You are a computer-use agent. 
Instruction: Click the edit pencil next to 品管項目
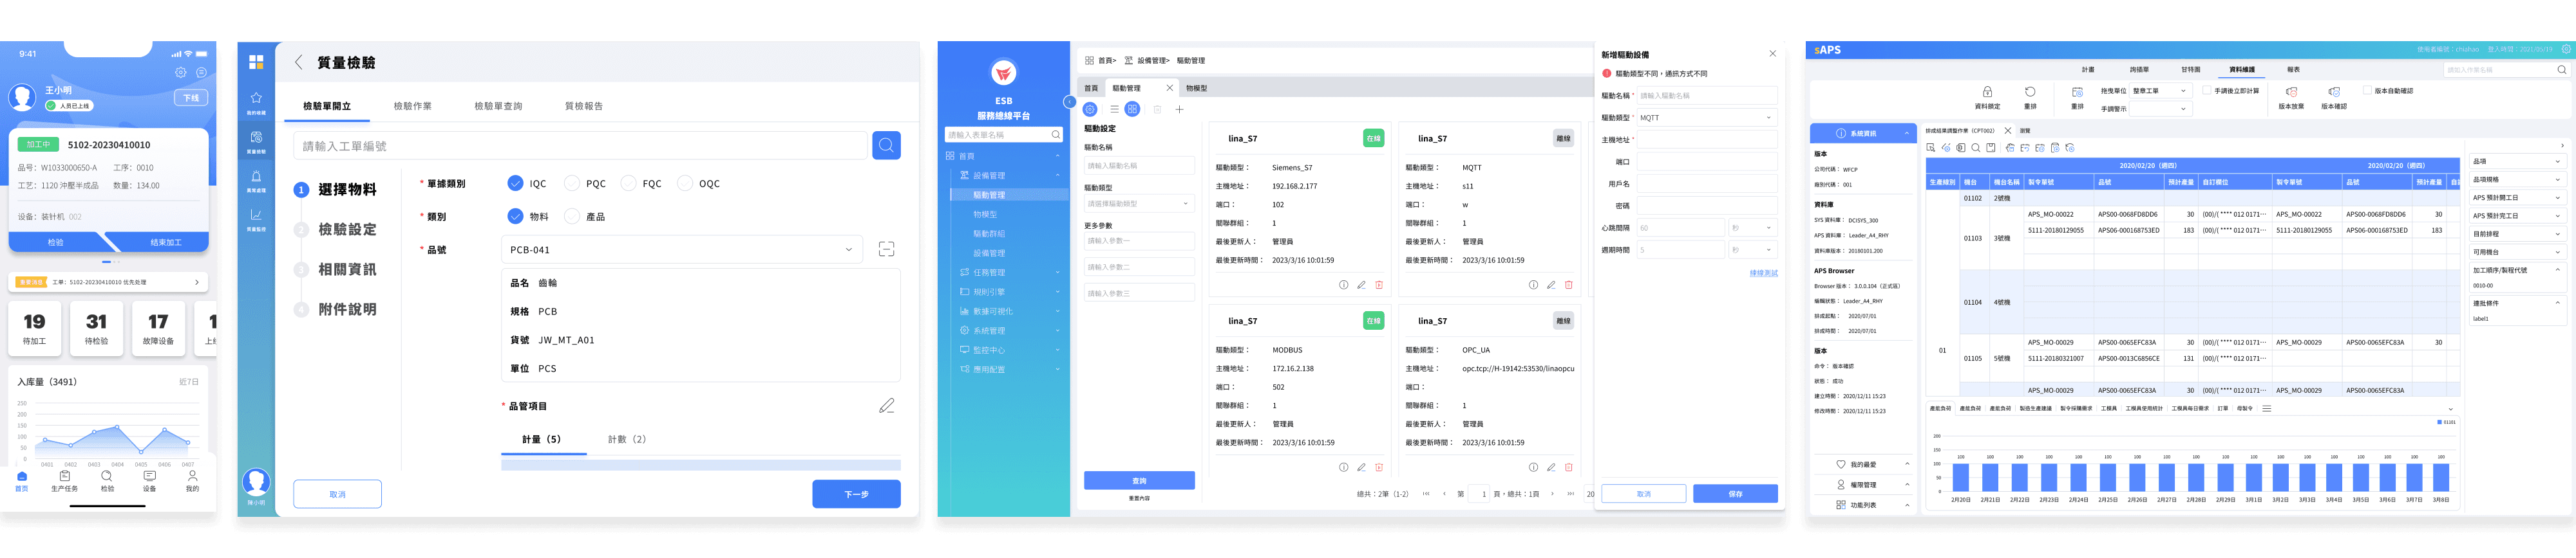click(886, 405)
